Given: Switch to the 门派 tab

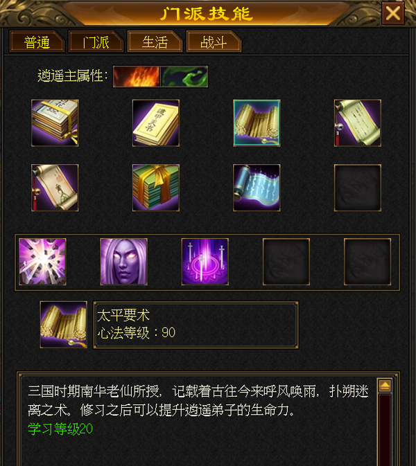Looking at the screenshot, I should 96,42.
